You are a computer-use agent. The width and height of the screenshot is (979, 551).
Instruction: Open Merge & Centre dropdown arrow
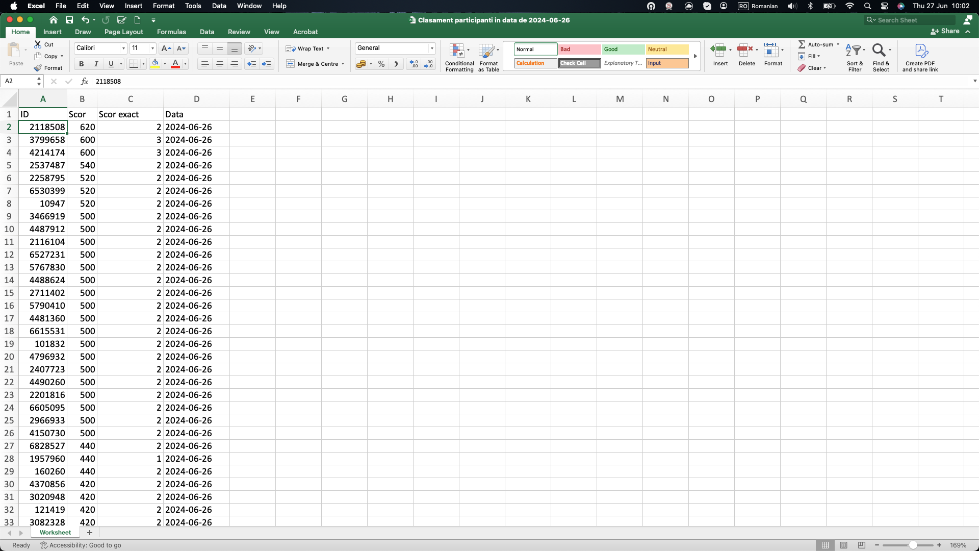click(343, 64)
